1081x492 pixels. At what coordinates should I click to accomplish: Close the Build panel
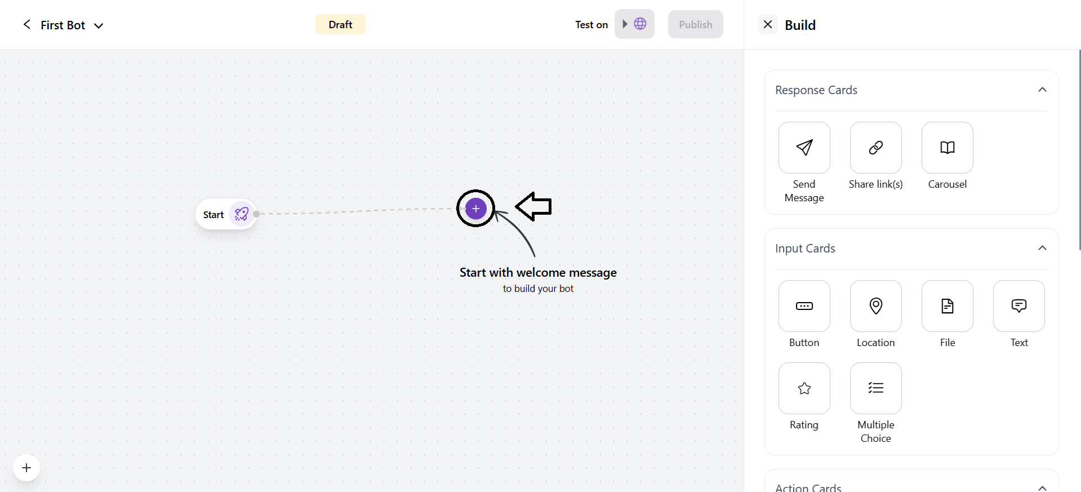(x=767, y=24)
